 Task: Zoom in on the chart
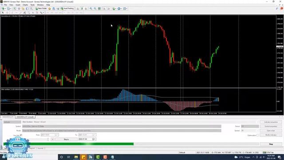coord(91,8)
